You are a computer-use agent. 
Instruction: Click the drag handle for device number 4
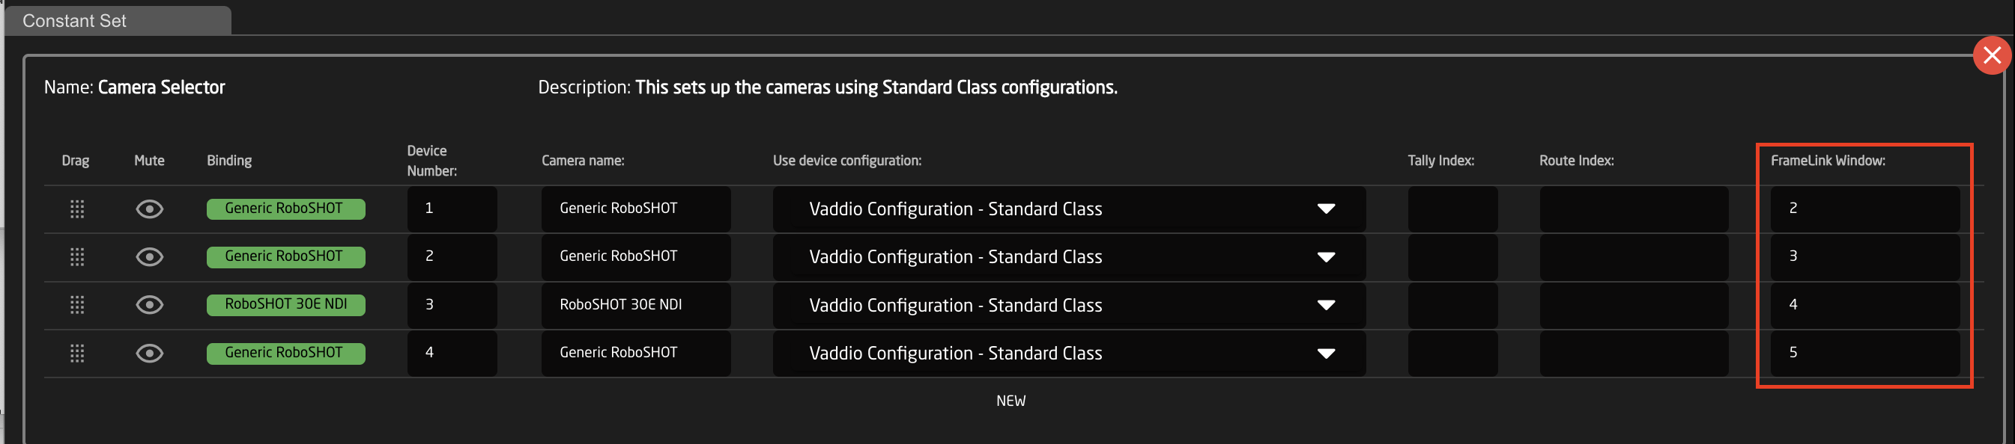pos(76,354)
